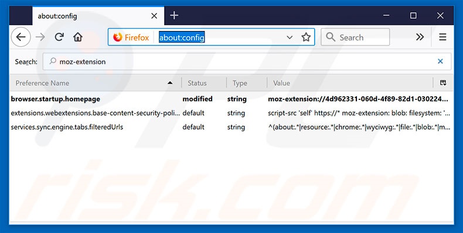Select services.sync.engine.tabs.filteredUrls row
This screenshot has width=463, height=233.
(x=231, y=127)
